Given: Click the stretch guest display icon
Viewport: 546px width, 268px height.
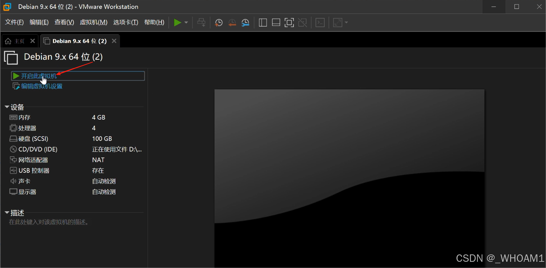Looking at the screenshot, I should click(338, 22).
